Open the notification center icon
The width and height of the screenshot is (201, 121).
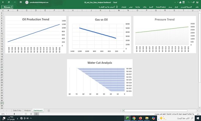4,118
